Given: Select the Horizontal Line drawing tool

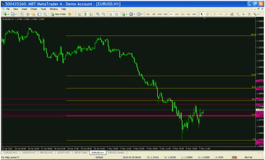Looking at the screenshot, I should [x=220, y=14].
